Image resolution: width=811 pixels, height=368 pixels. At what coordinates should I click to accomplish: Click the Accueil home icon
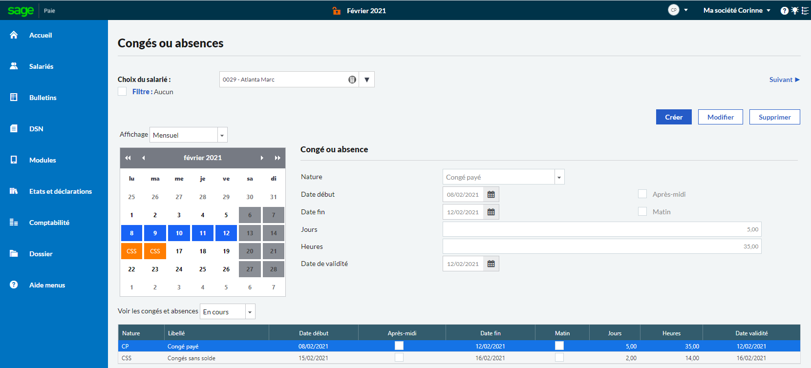pos(14,35)
